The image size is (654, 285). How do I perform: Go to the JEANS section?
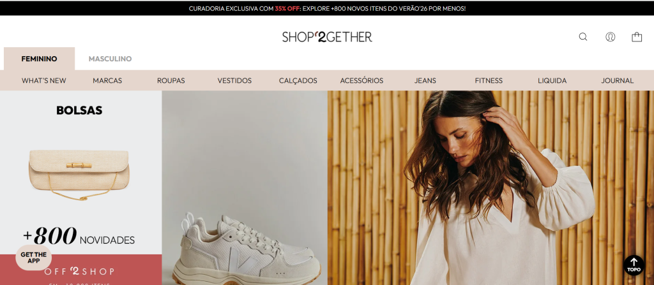click(x=425, y=80)
